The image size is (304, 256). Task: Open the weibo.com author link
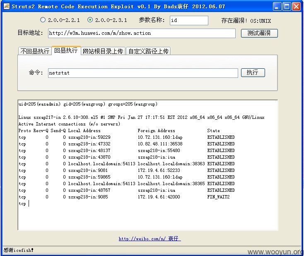pyautogui.click(x=150, y=239)
